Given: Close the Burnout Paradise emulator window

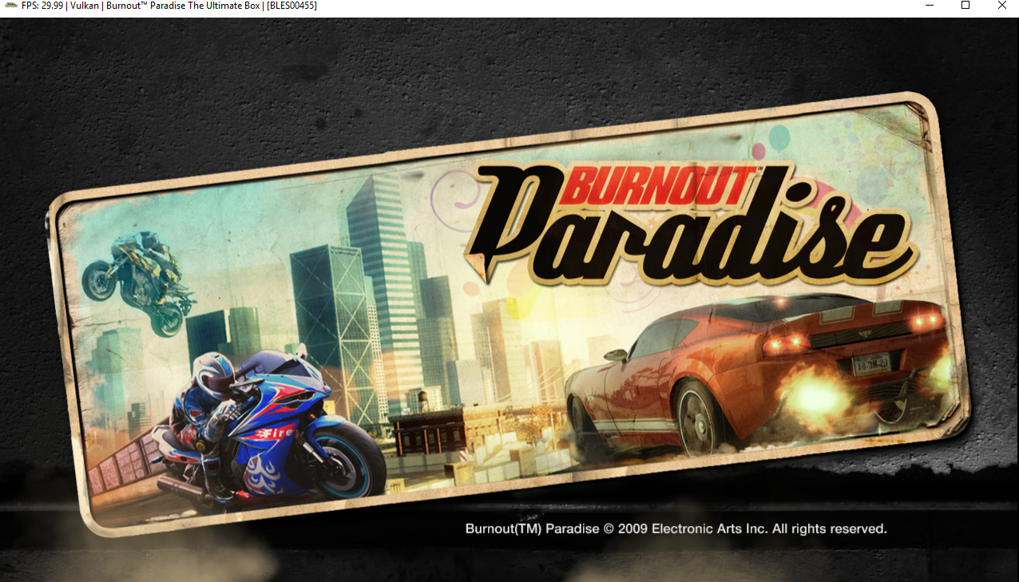Looking at the screenshot, I should pos(1001,6).
